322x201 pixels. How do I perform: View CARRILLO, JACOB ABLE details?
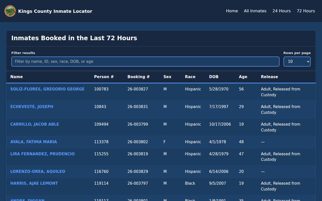pyautogui.click(x=35, y=124)
